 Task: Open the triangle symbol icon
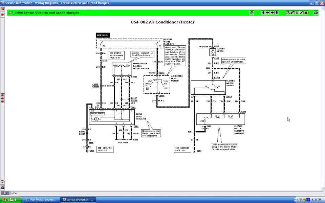(x=306, y=13)
